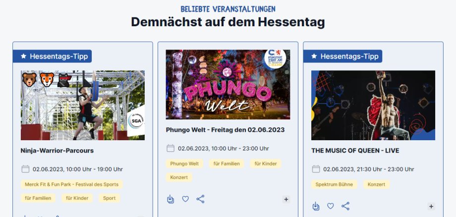Share the Phungo Welt event

pos(200,199)
